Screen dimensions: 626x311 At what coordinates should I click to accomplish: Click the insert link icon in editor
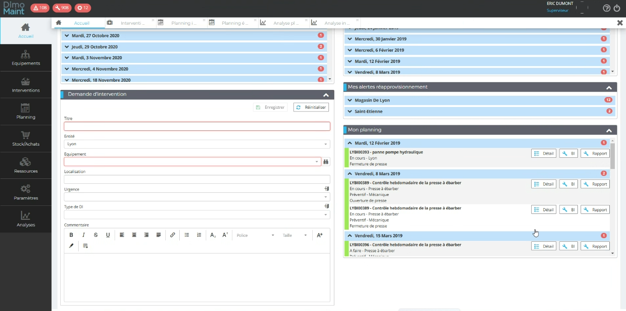coord(173,235)
